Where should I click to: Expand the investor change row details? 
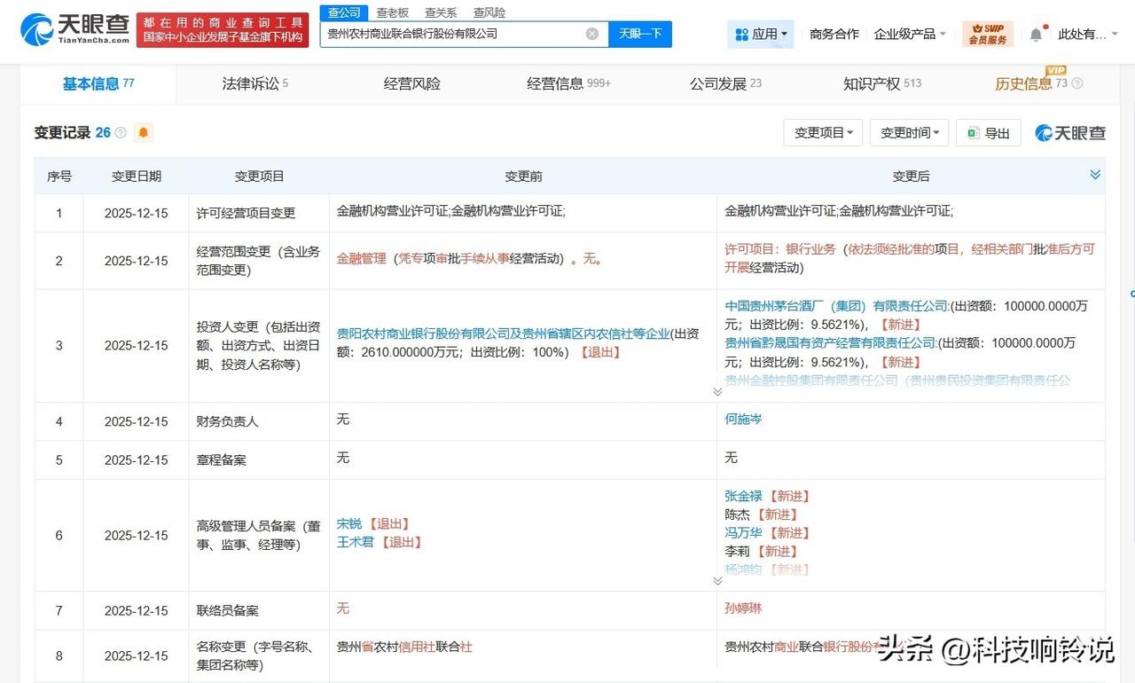717,391
